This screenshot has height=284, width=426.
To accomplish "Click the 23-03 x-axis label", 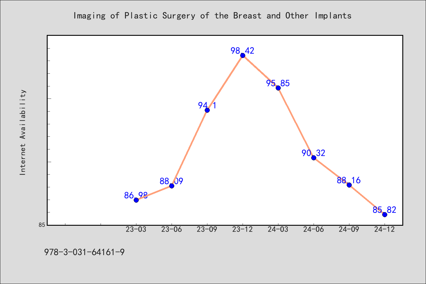I will coord(136,230).
